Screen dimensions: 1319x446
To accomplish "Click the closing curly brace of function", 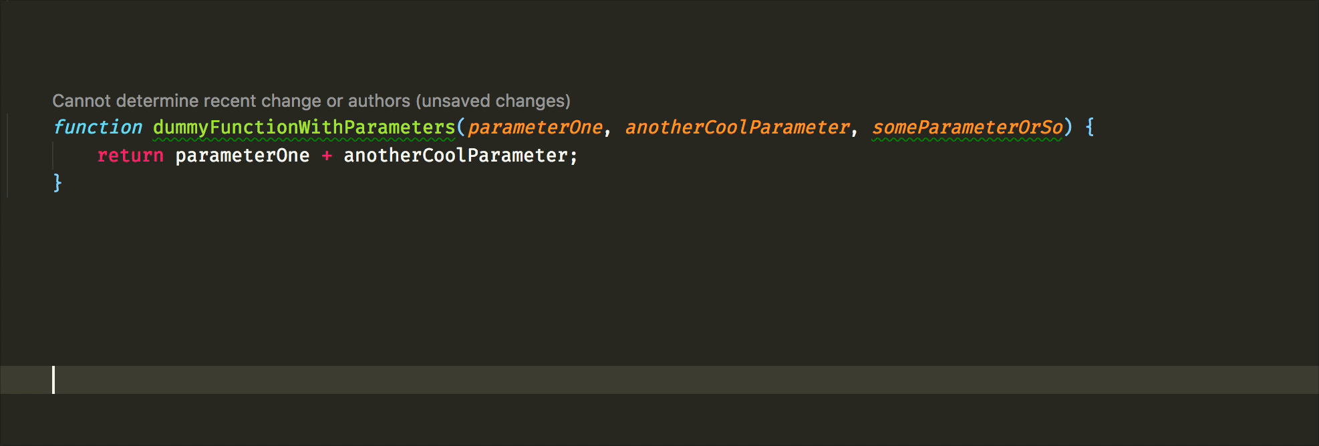I will pyautogui.click(x=57, y=183).
